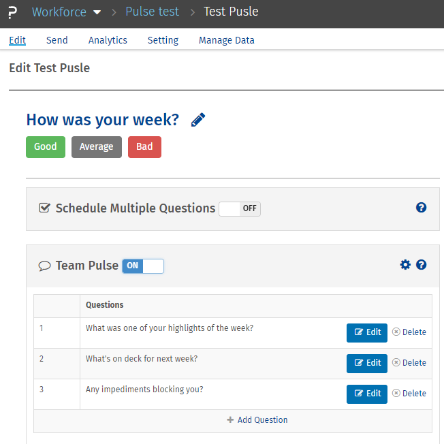The image size is (444, 444).
Task: Navigate to Pulse test breadcrumb
Action: [153, 12]
